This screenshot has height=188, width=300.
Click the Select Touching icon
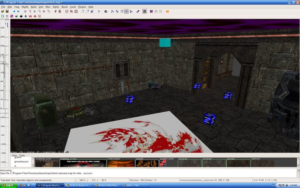(55, 11)
